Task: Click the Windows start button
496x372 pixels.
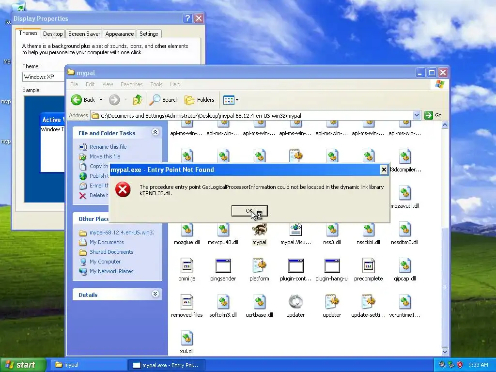Action: [22, 365]
